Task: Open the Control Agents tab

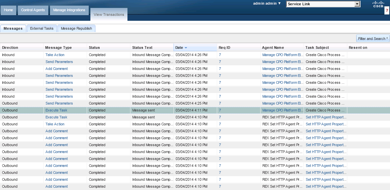Action: (x=33, y=10)
